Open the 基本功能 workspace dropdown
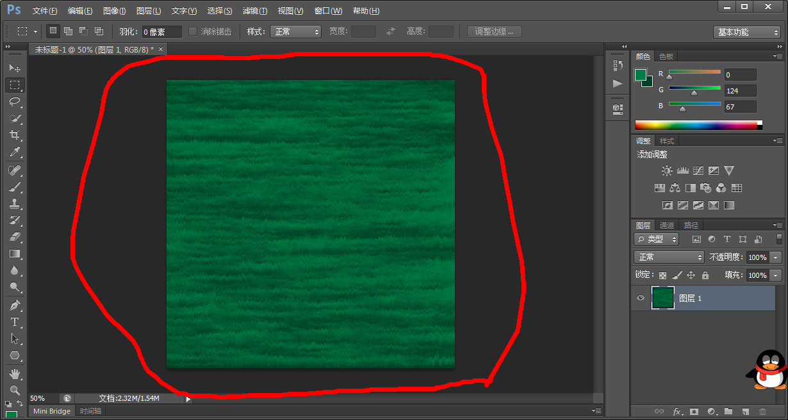This screenshot has height=420, width=788. pos(747,32)
